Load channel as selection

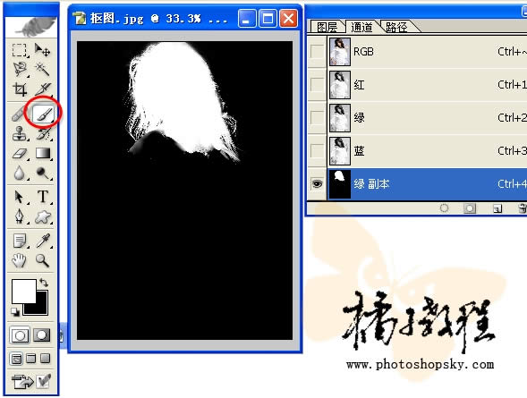445,208
